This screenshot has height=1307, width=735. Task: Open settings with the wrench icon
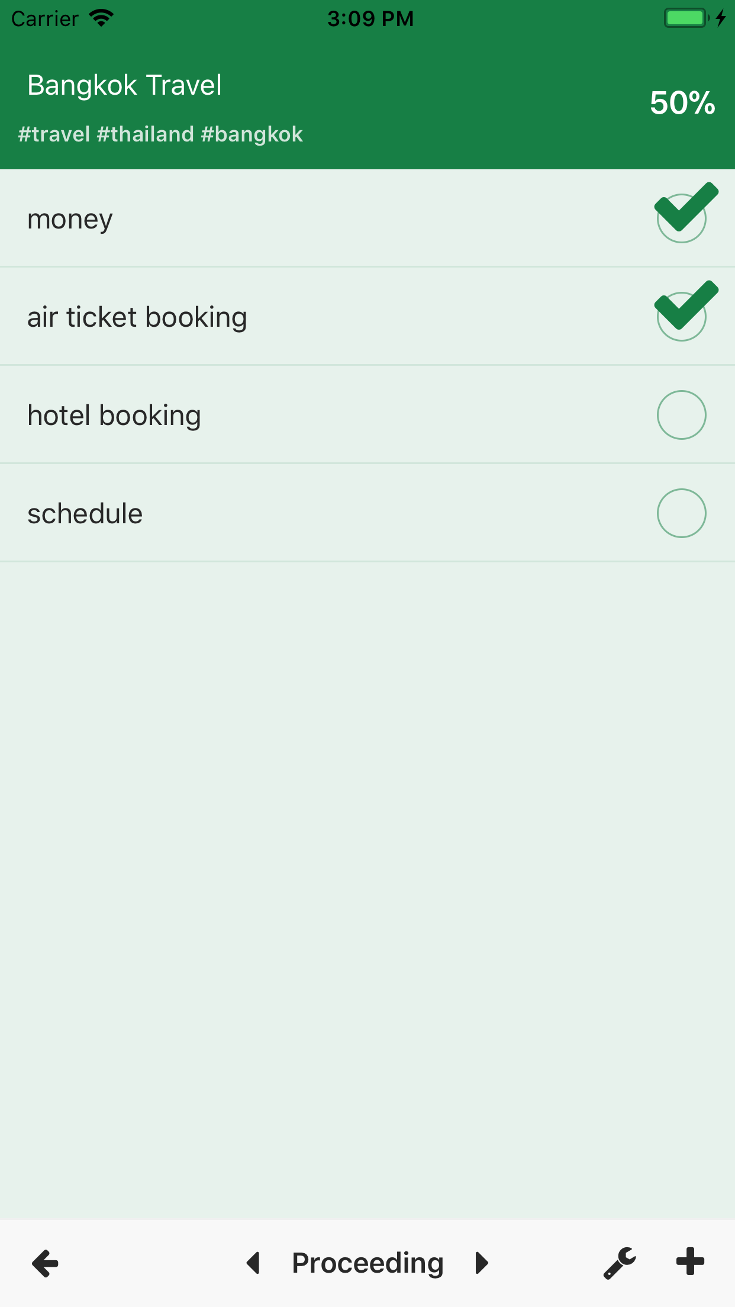pyautogui.click(x=620, y=1263)
